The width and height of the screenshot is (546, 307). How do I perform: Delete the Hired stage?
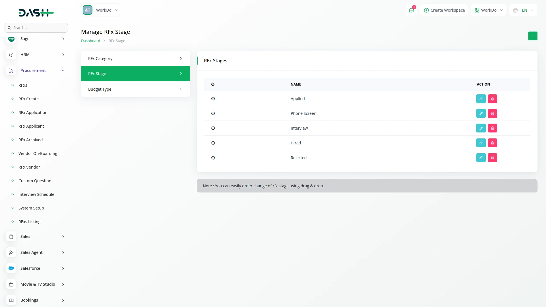(493, 143)
